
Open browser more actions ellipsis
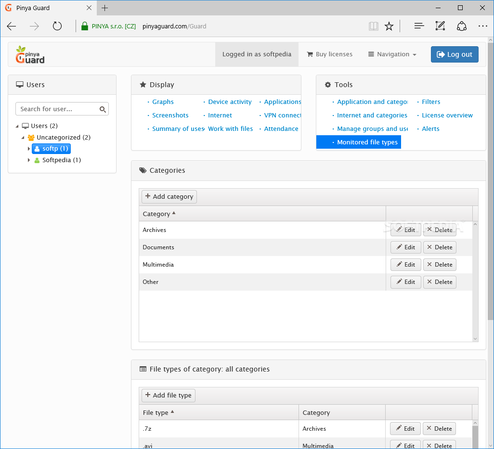[x=482, y=26]
